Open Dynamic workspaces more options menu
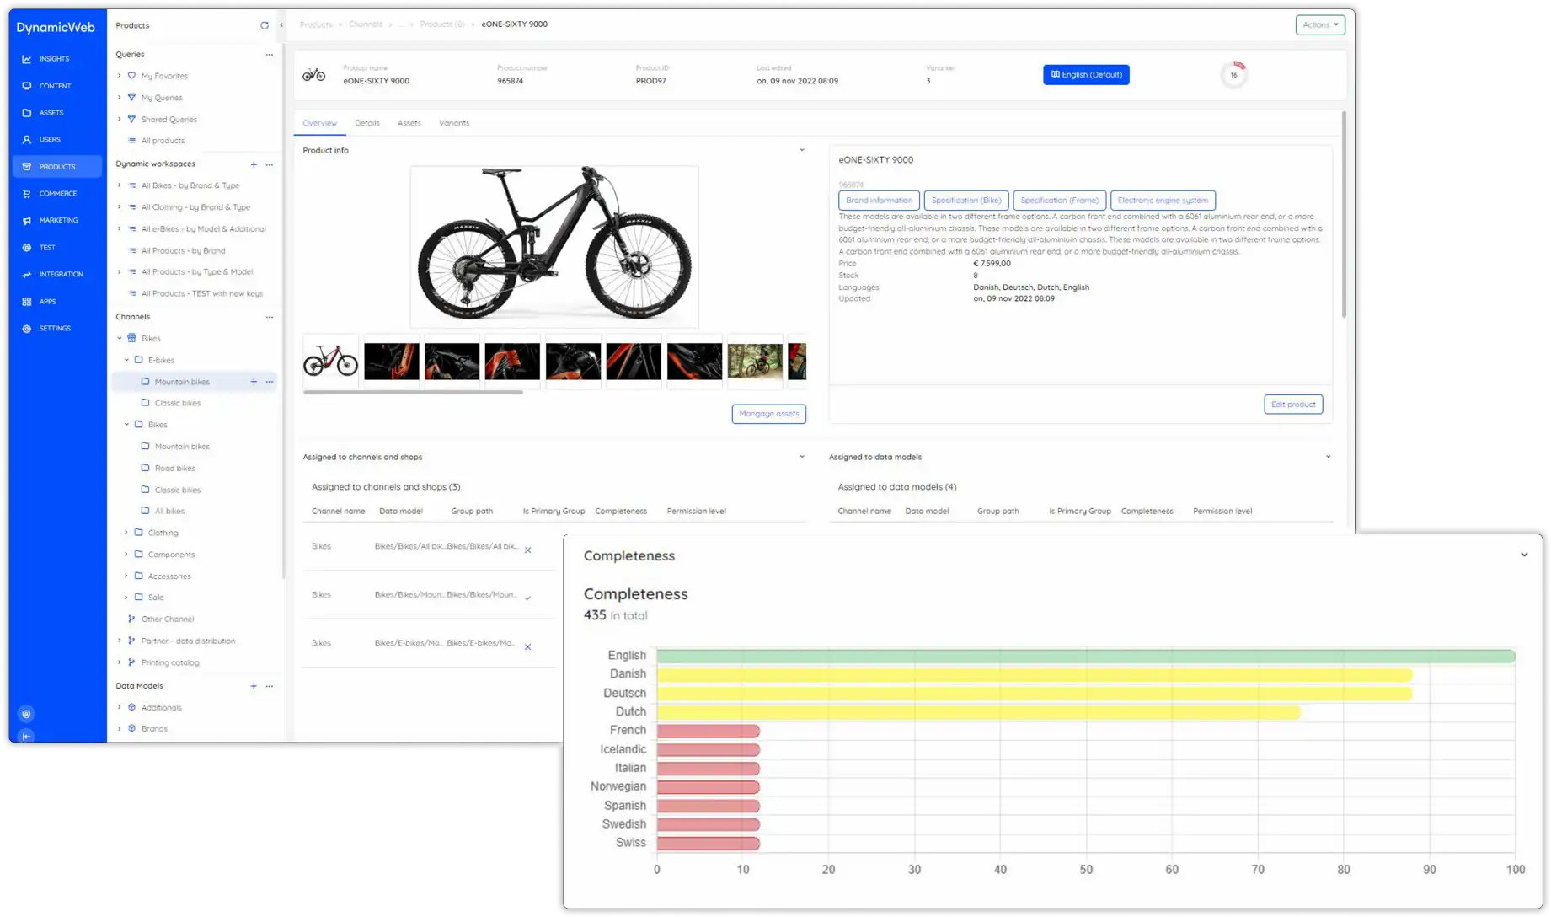This screenshot has height=917, width=1551. pyautogui.click(x=270, y=164)
